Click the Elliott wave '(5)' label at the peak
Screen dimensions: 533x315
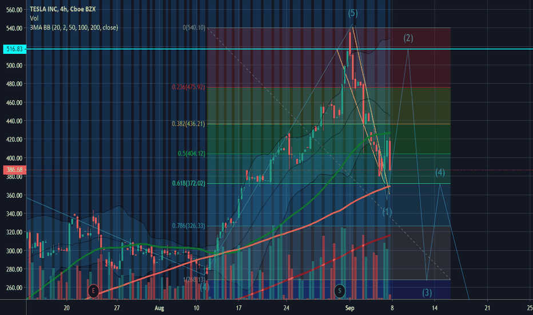point(352,13)
